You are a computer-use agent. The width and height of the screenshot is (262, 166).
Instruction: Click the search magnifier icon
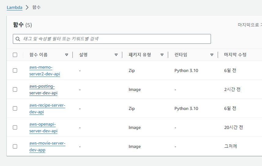(18, 39)
